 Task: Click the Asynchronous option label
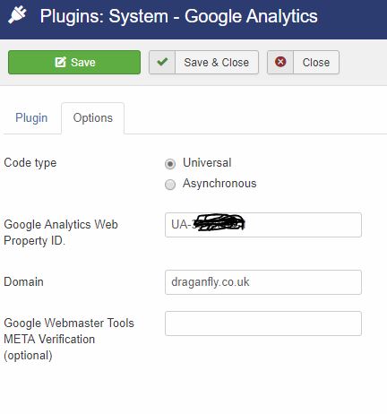click(x=219, y=184)
